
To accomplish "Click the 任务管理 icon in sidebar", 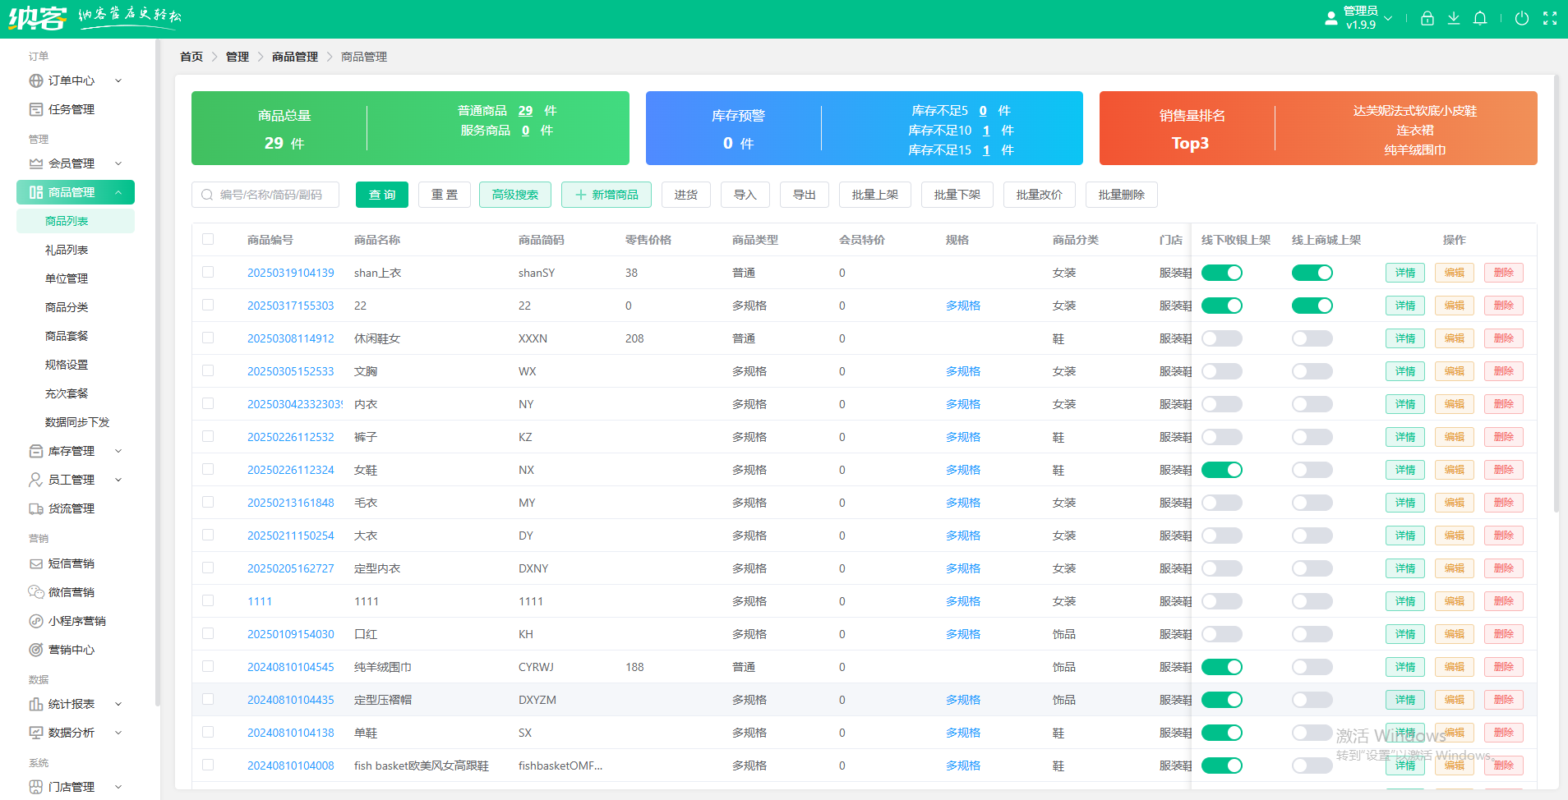I will pos(36,109).
